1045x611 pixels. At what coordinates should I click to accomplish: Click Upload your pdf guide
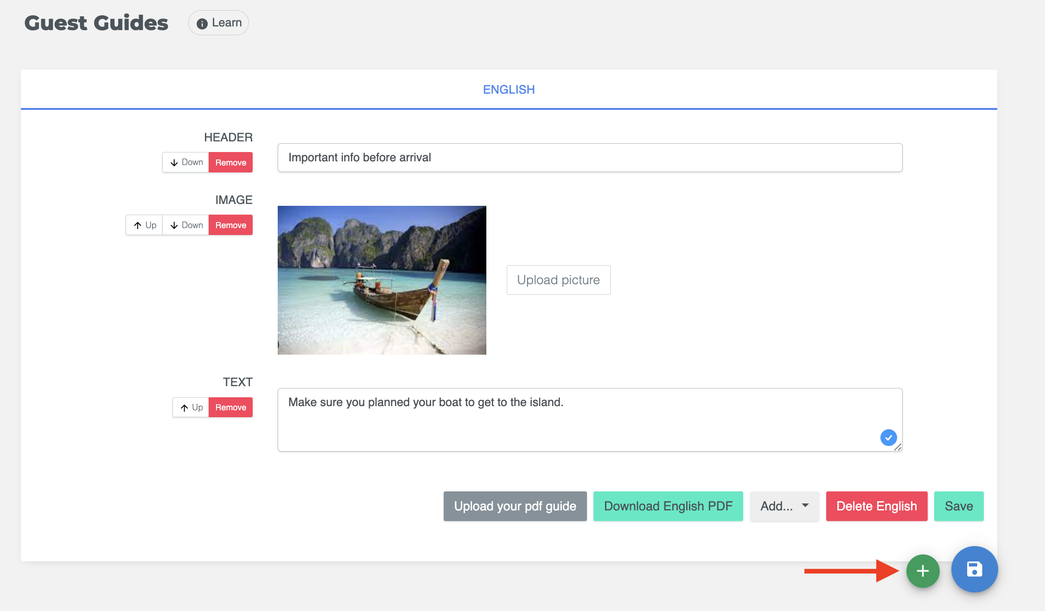515,506
